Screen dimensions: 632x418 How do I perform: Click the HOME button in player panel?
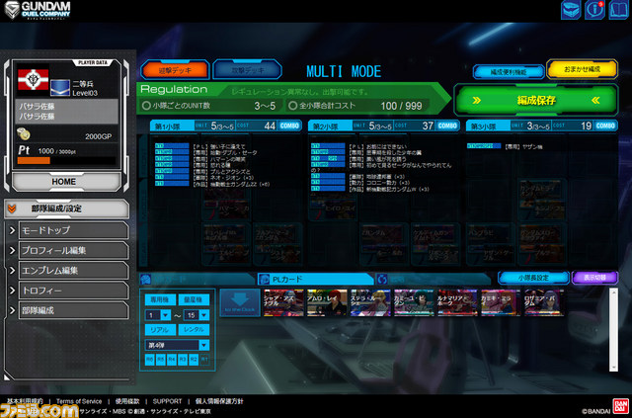click(63, 182)
